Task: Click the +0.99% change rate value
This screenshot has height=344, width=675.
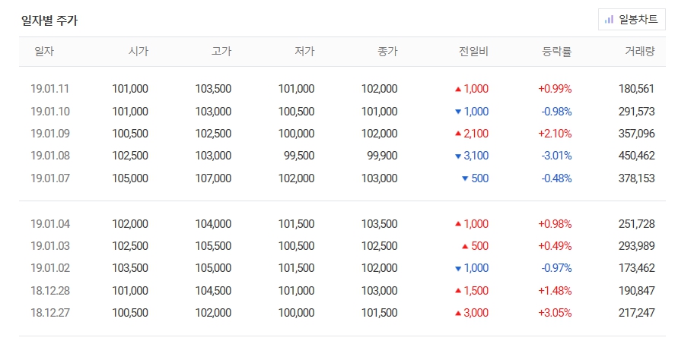Action: pyautogui.click(x=555, y=89)
